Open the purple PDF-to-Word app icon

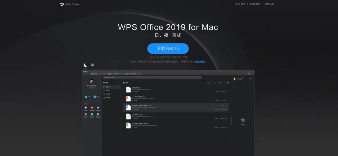click(x=98, y=108)
